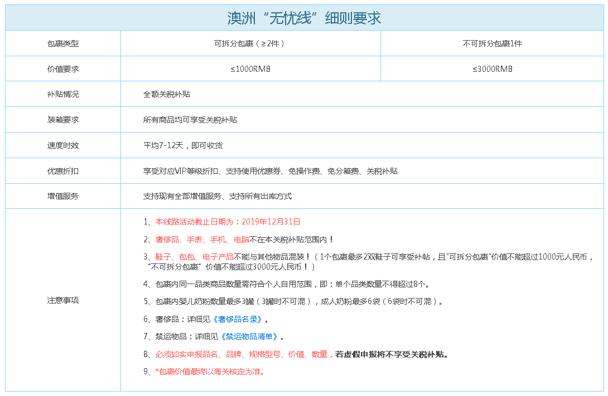Open the 《奢侈品名录》 luxury list link
Viewport: 608px width, 396px height.
pyautogui.click(x=240, y=320)
